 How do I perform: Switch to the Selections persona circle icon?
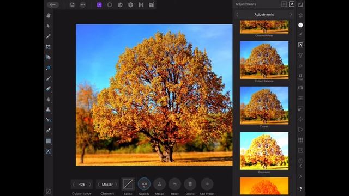110,5
